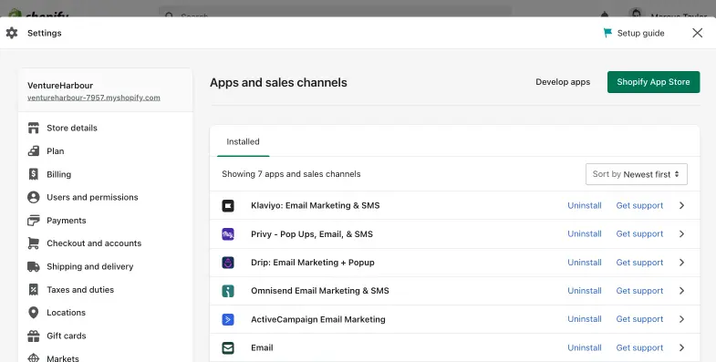Get support for Omnisend

(639, 291)
